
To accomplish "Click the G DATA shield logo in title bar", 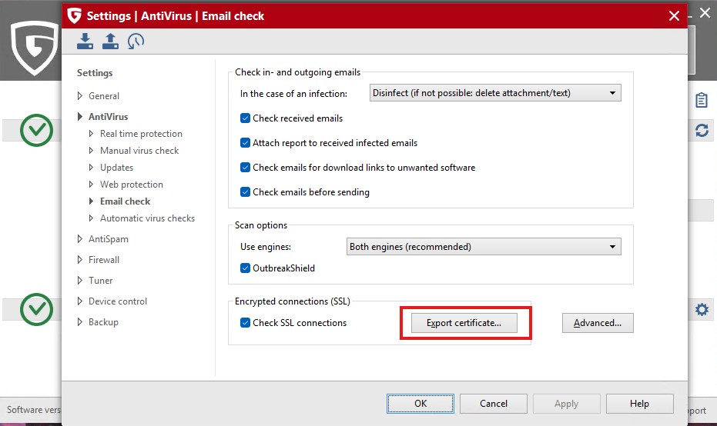I will 74,15.
